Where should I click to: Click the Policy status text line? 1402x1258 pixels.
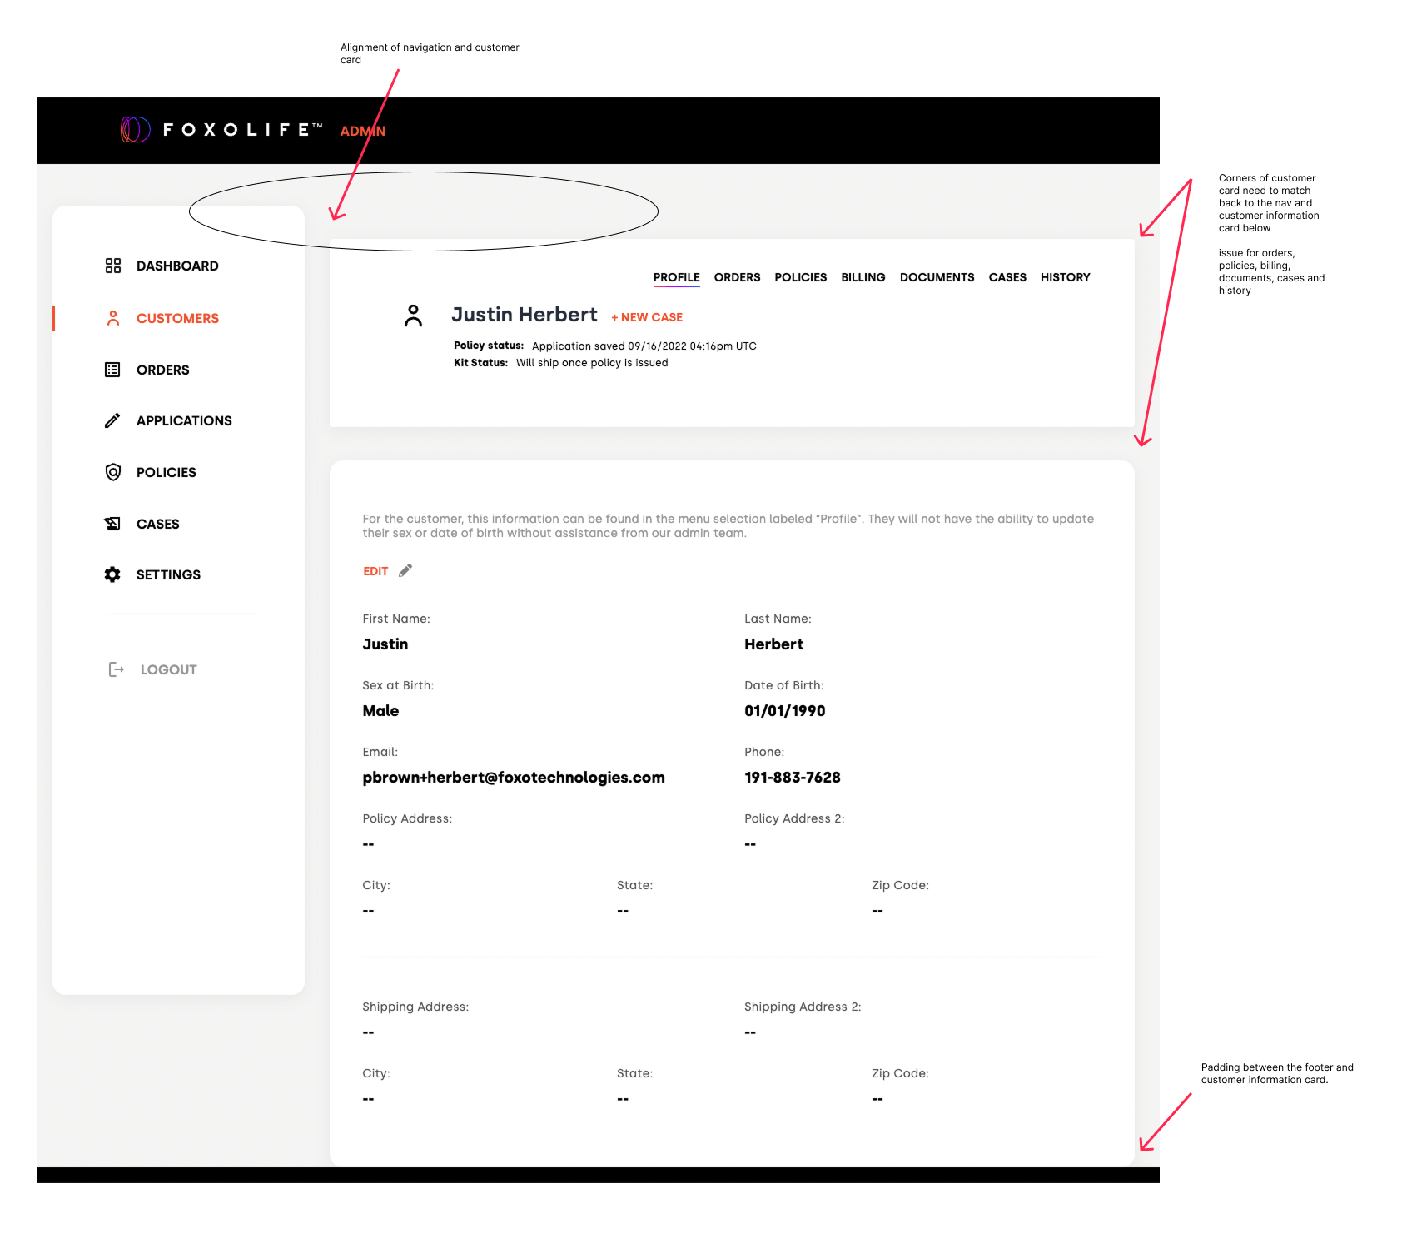(x=605, y=346)
